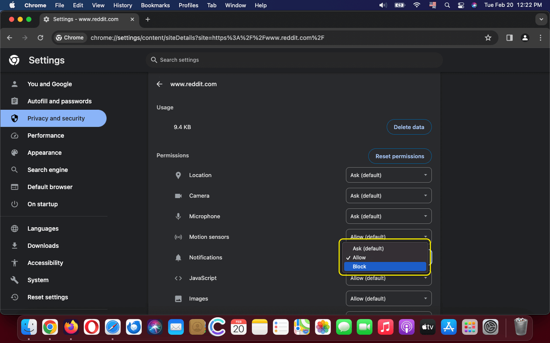Open the History menu
550x343 pixels.
click(122, 5)
